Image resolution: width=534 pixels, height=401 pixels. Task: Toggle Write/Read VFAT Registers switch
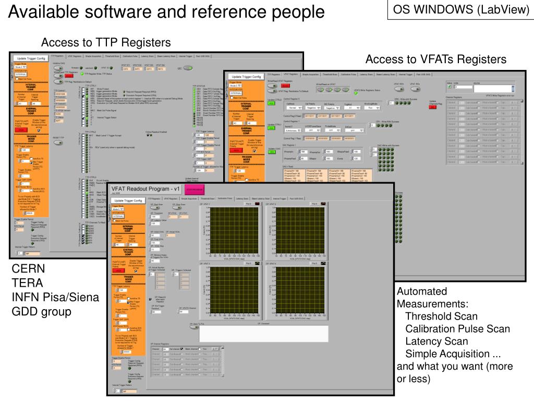point(272,86)
